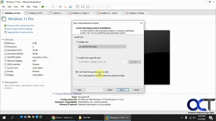
Task: Collapse the Devices section
Action: click(x=3, y=40)
